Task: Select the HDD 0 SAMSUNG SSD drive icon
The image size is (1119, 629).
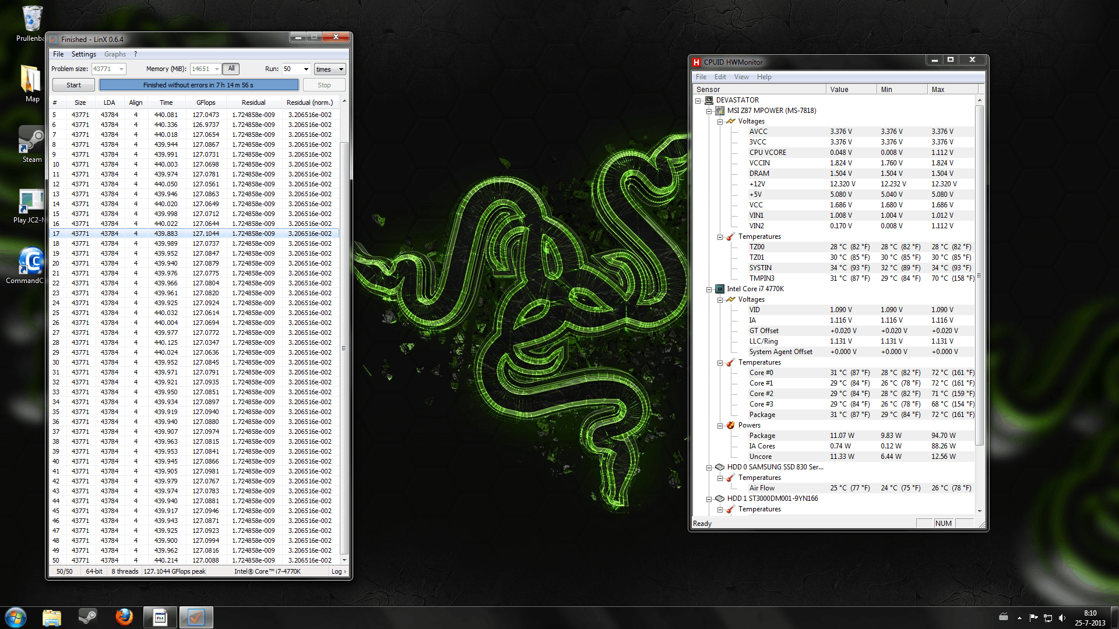Action: coord(720,467)
